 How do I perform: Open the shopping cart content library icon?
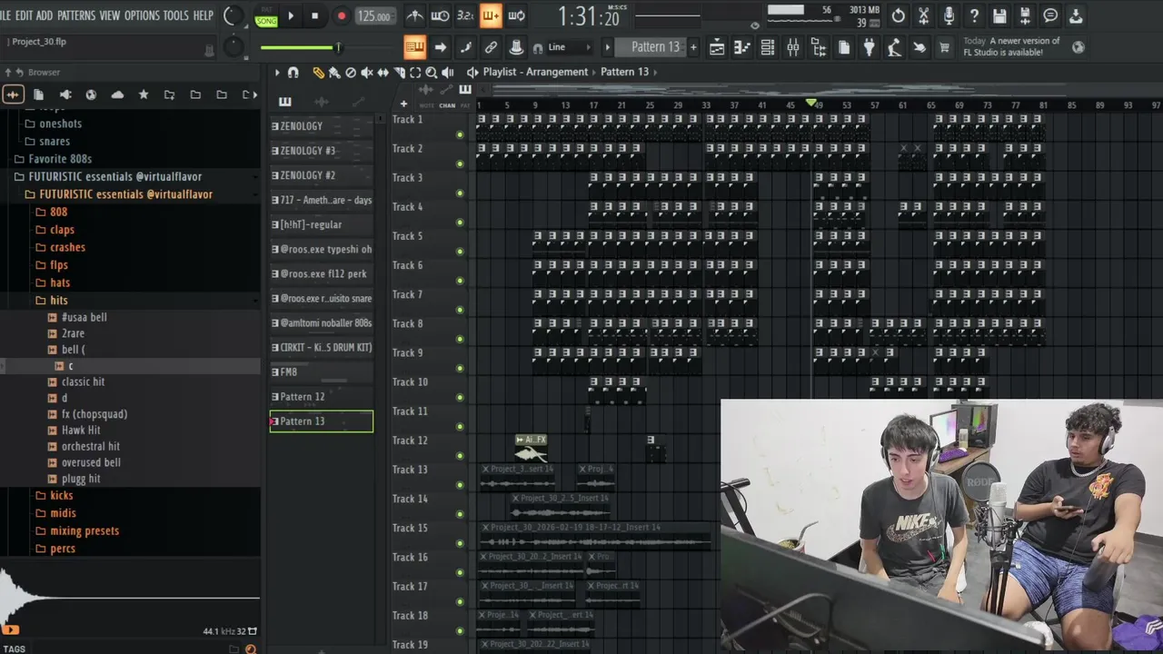(x=944, y=47)
